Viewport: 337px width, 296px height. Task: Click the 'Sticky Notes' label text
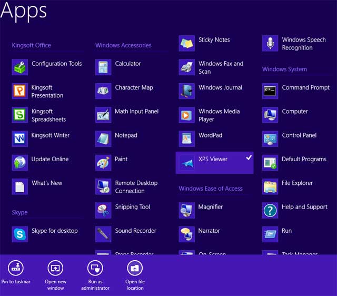pyautogui.click(x=214, y=40)
